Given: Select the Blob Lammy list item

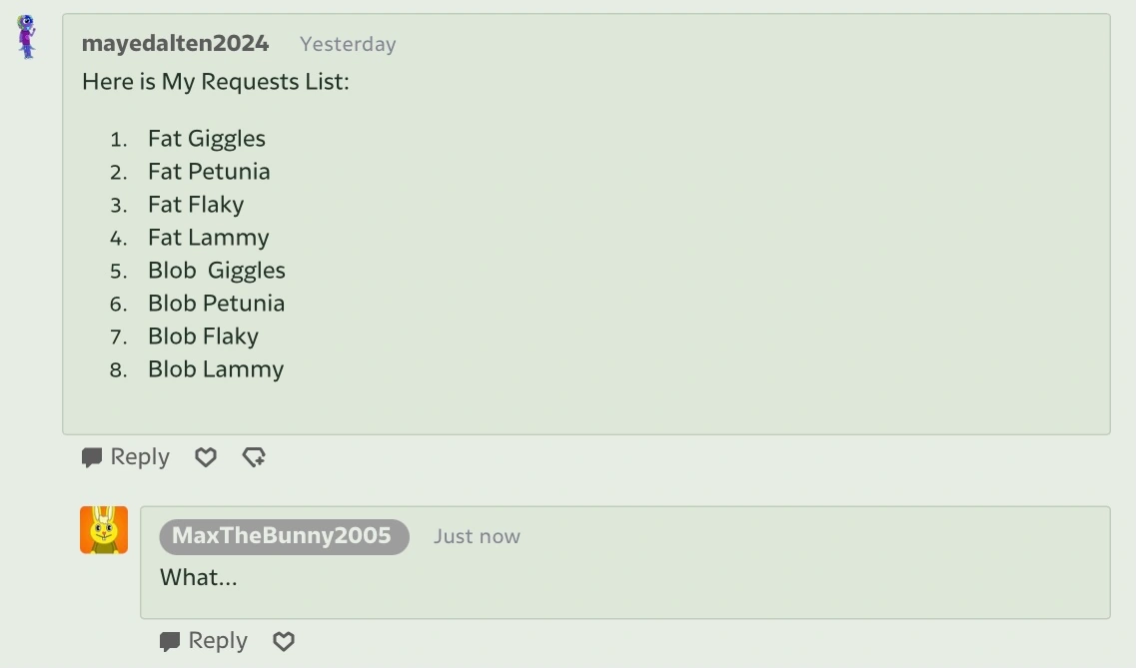Looking at the screenshot, I should [x=216, y=369].
